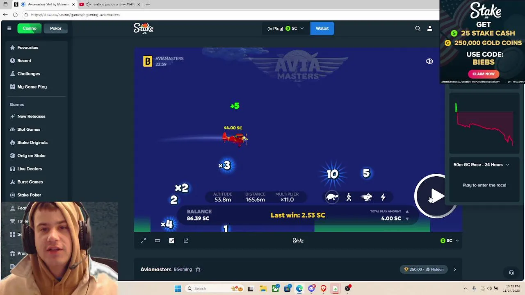
Task: Go back in the browser
Action: 5,14
